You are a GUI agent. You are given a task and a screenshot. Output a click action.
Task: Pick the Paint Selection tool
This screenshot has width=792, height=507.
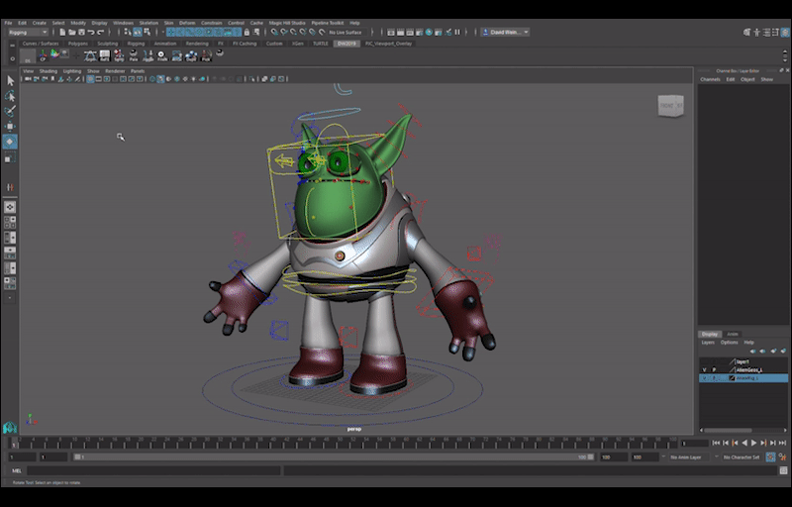pos(10,111)
